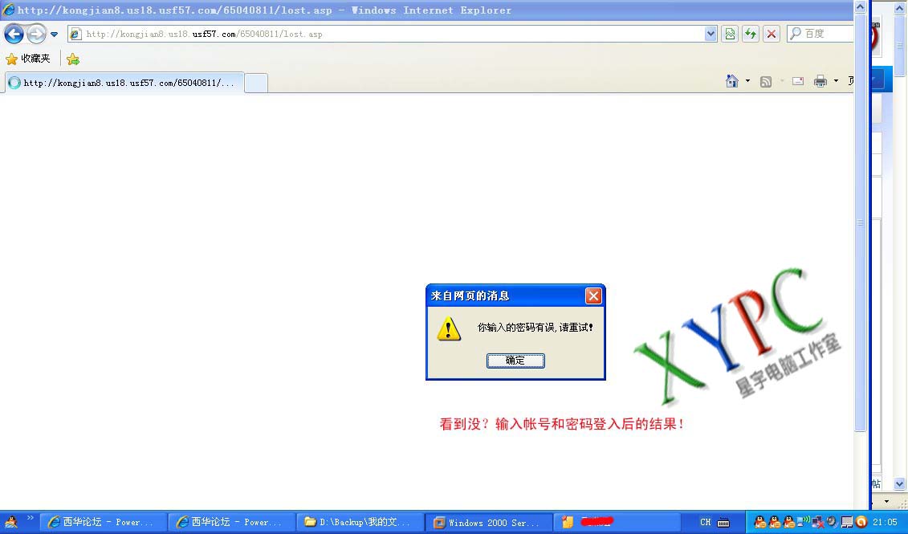Image resolution: width=908 pixels, height=534 pixels.
Task: Click the IE scrollbar up arrow
Action: pos(860,6)
